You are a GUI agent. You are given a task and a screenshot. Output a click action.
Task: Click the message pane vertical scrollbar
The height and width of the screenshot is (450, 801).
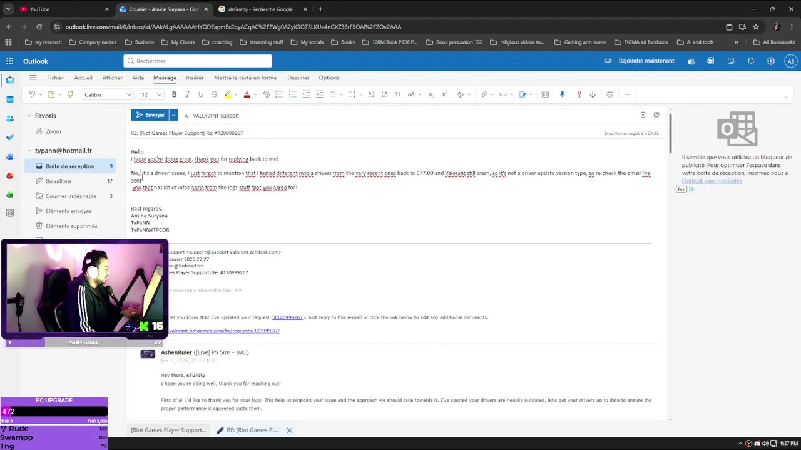click(670, 132)
